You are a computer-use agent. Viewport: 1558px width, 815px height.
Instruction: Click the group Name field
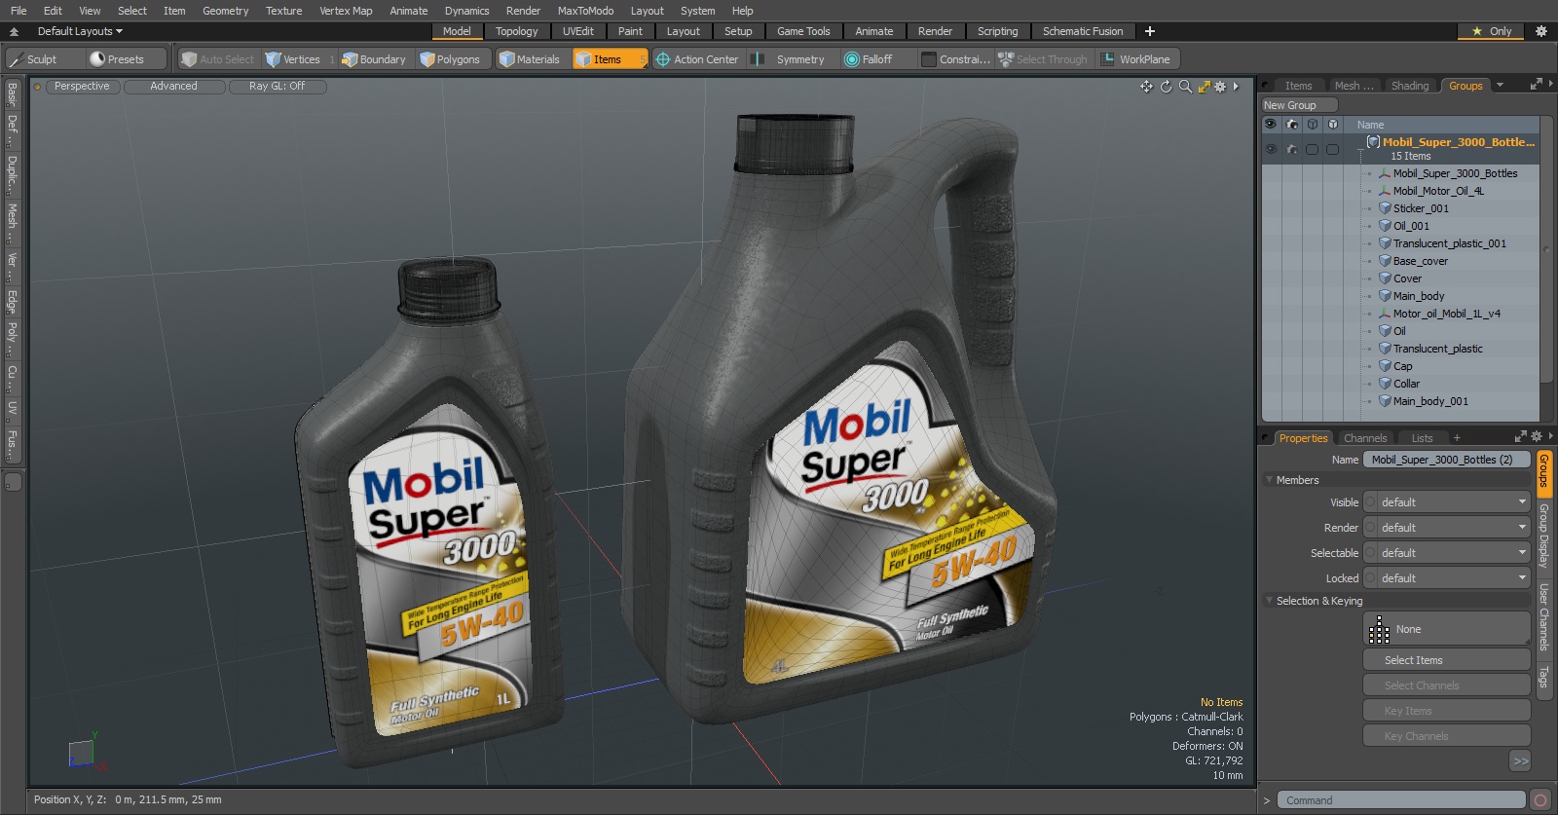tap(1446, 460)
